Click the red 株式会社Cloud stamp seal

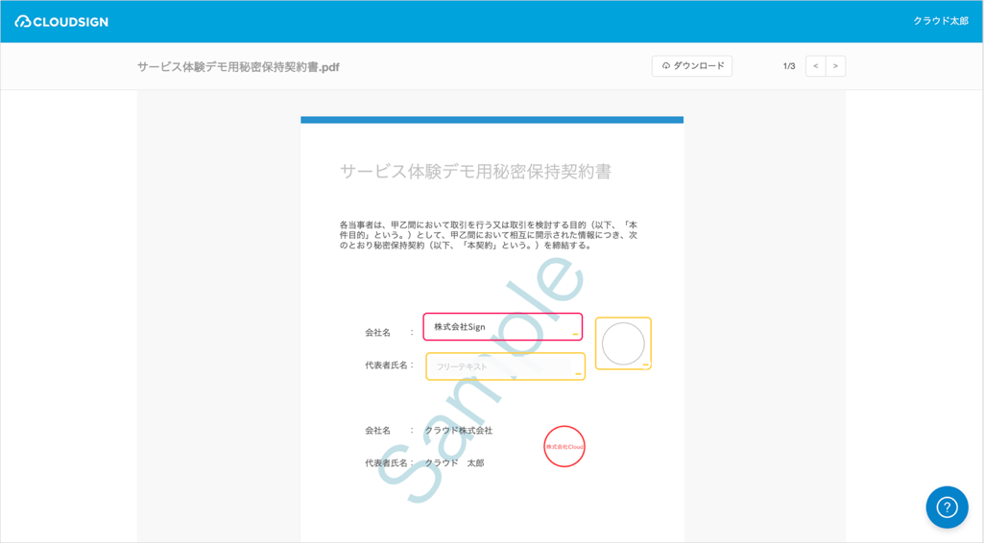pos(564,446)
